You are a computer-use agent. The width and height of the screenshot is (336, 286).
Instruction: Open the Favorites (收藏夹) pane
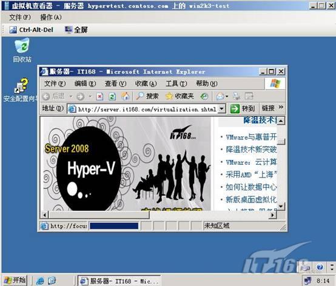click(180, 96)
